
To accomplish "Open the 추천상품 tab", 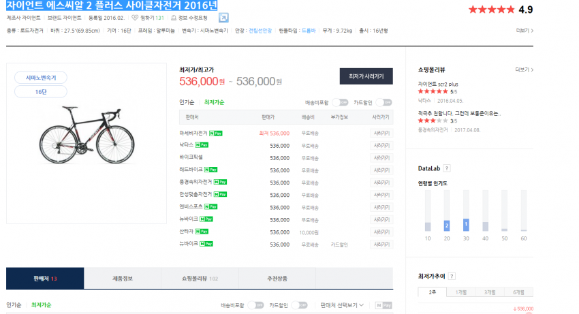I will coord(277,279).
